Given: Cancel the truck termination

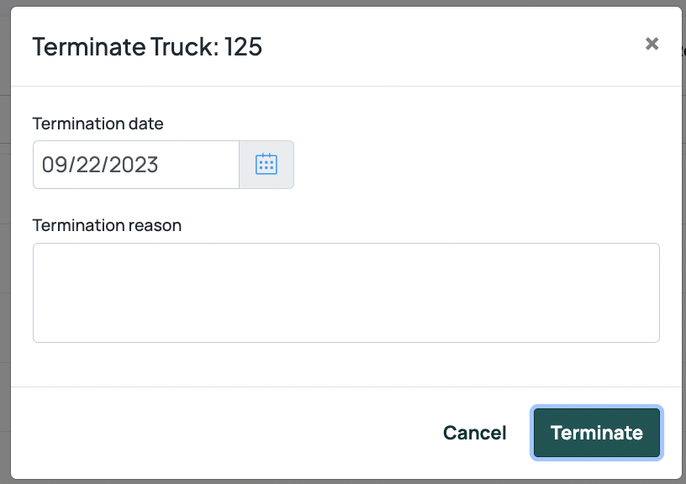Looking at the screenshot, I should point(475,433).
